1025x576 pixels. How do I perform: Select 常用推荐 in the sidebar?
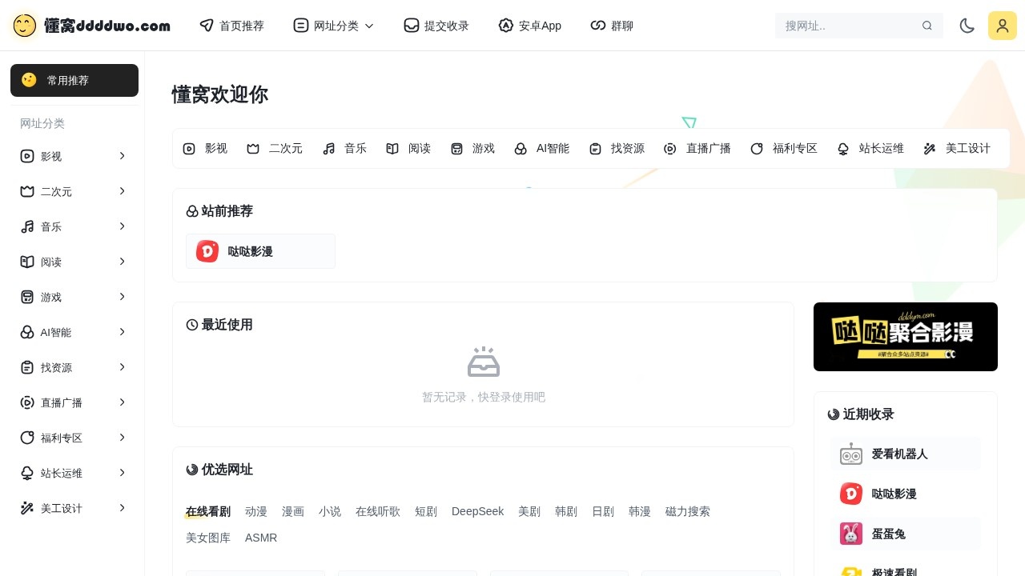point(74,80)
